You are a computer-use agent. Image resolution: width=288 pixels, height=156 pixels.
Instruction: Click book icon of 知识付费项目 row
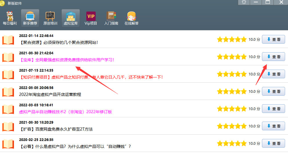8,75
